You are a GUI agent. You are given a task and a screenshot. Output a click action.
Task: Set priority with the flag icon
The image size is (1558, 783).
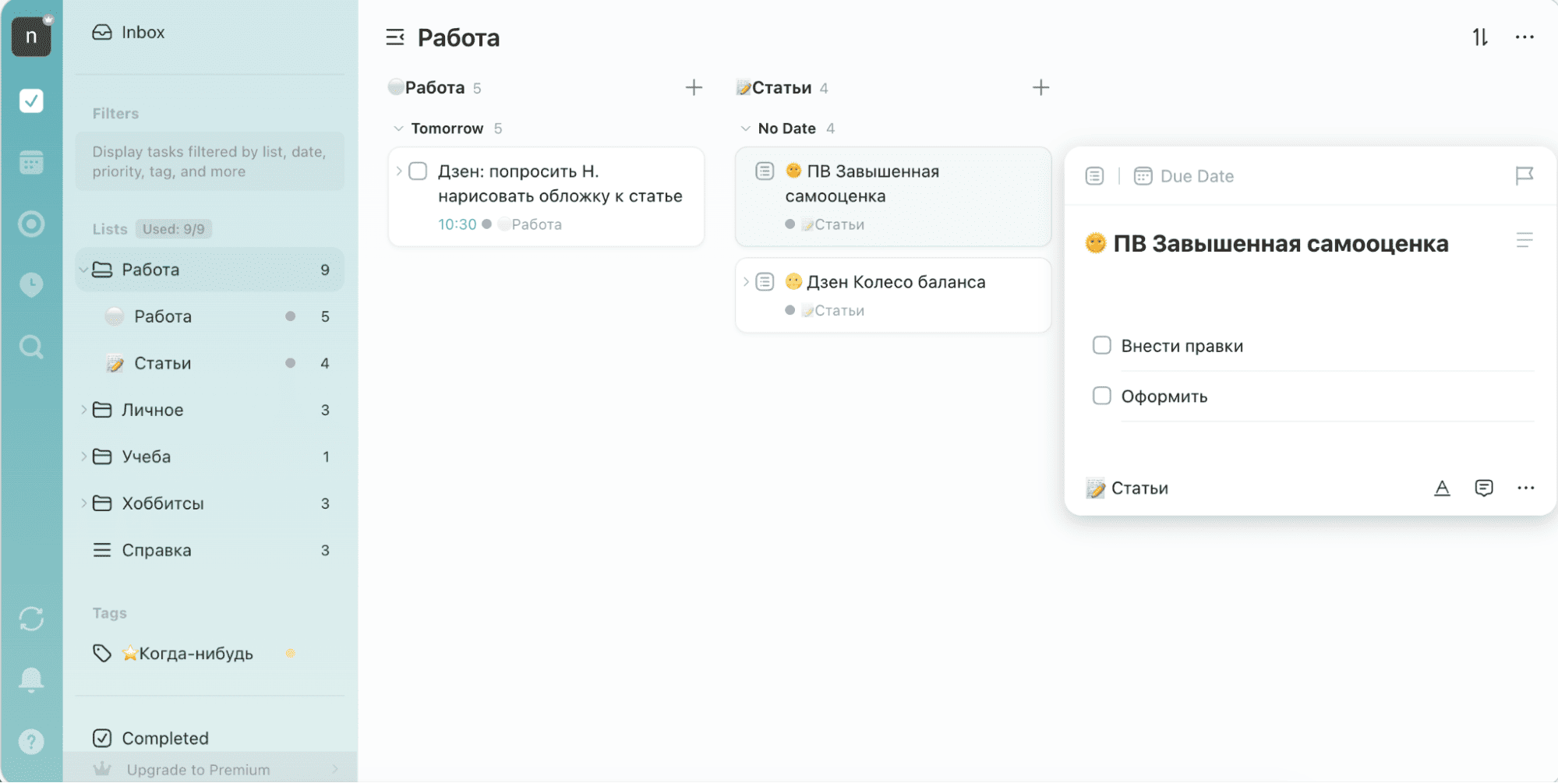tap(1524, 176)
